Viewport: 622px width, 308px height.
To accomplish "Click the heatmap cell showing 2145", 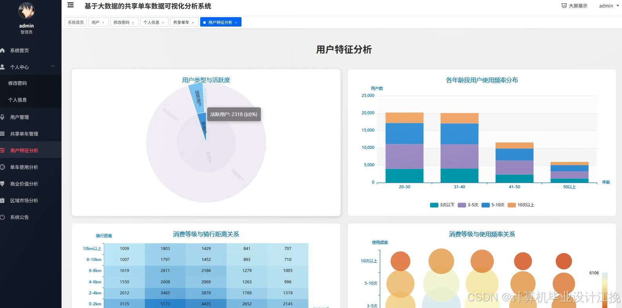I will tap(288, 304).
